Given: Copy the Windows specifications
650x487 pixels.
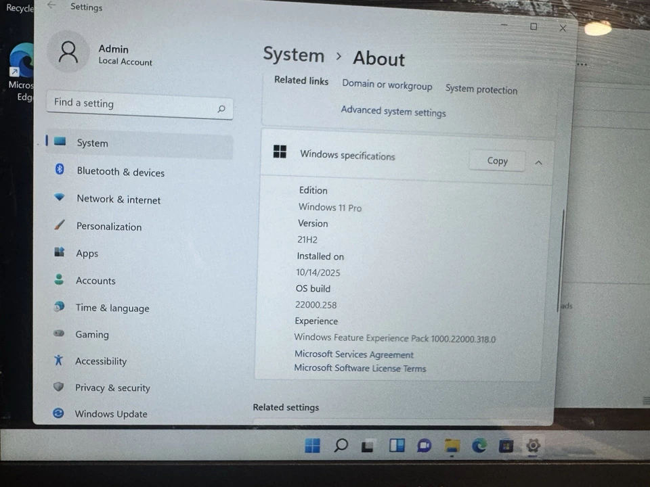Looking at the screenshot, I should coord(497,161).
